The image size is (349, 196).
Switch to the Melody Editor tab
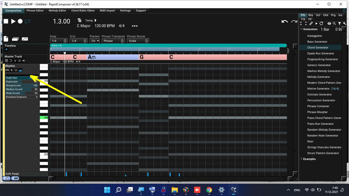pyautogui.click(x=57, y=11)
